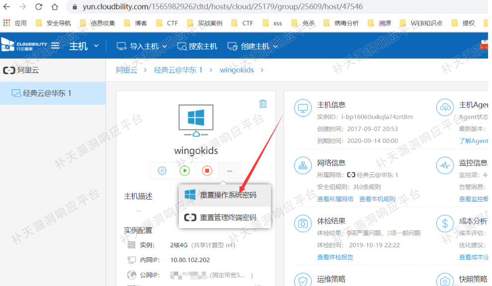The image size is (492, 286).
Task: Click the wingokids host name label
Action: pos(196,150)
